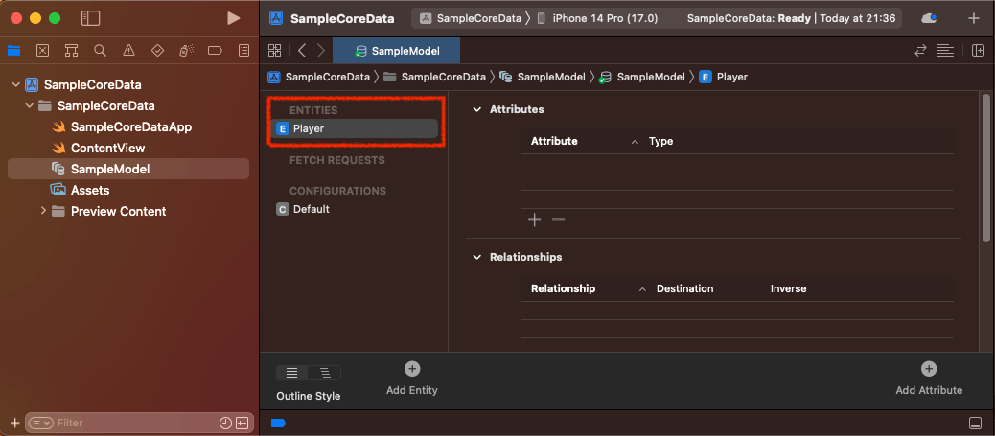Open the filter options menu icon
Screen dimensions: 995x436
(41, 423)
